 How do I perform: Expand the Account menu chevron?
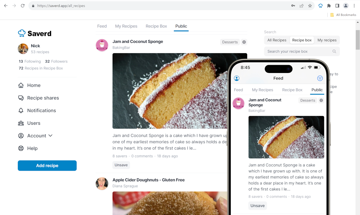pos(50,136)
